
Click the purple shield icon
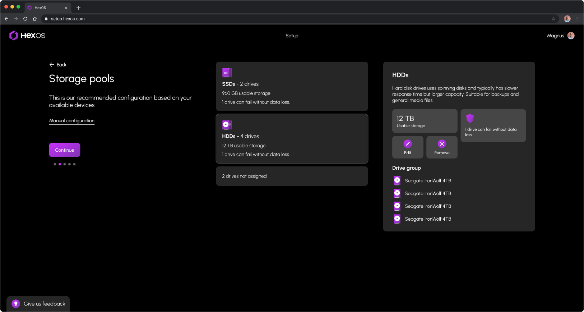click(x=470, y=118)
